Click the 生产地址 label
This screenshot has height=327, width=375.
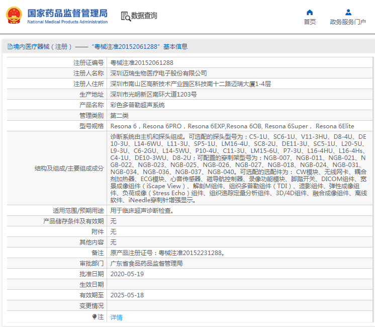(91, 94)
